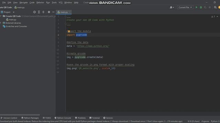Open the user account icon menu
Image resolution: width=220 pixels, height=123 pixels.
[172, 7]
